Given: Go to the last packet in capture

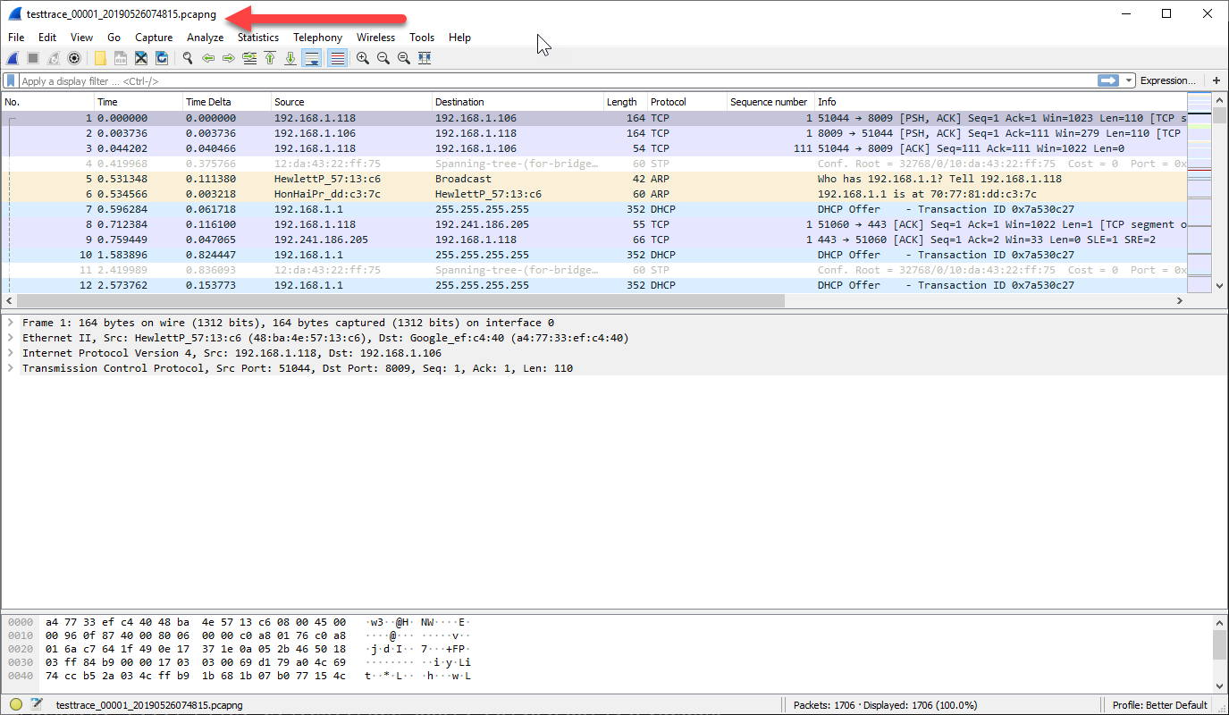Looking at the screenshot, I should click(290, 57).
